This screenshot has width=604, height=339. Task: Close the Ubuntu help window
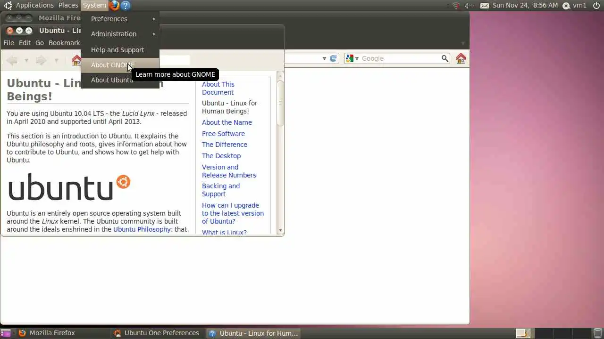click(x=10, y=31)
